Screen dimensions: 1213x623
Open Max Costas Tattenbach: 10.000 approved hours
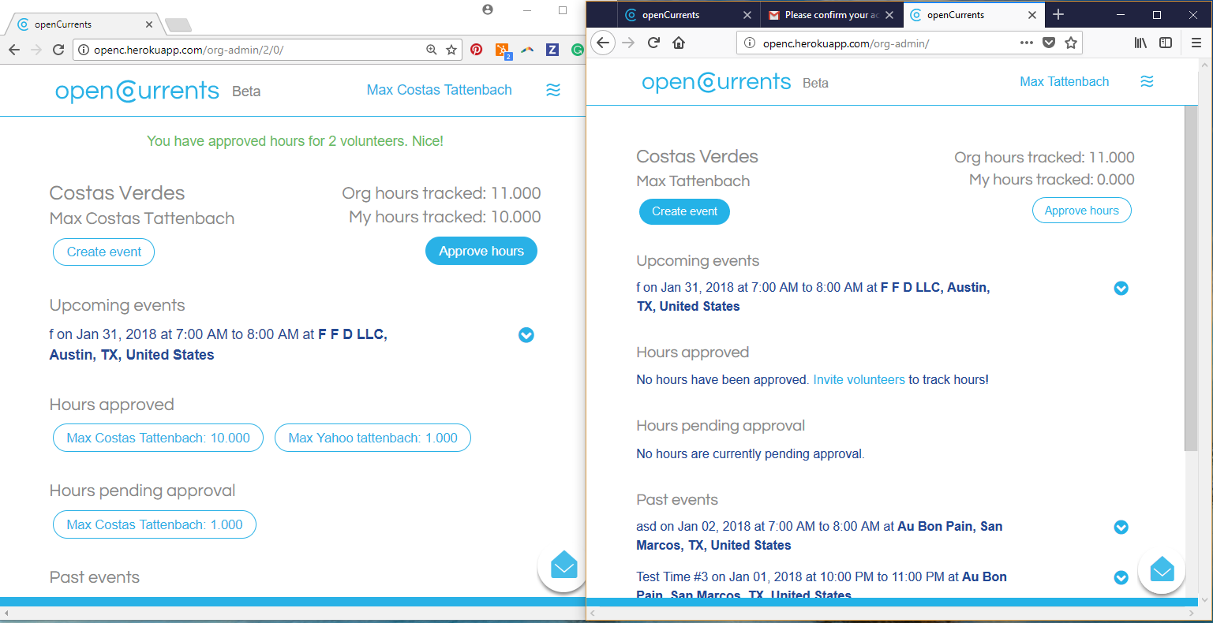pyautogui.click(x=158, y=438)
